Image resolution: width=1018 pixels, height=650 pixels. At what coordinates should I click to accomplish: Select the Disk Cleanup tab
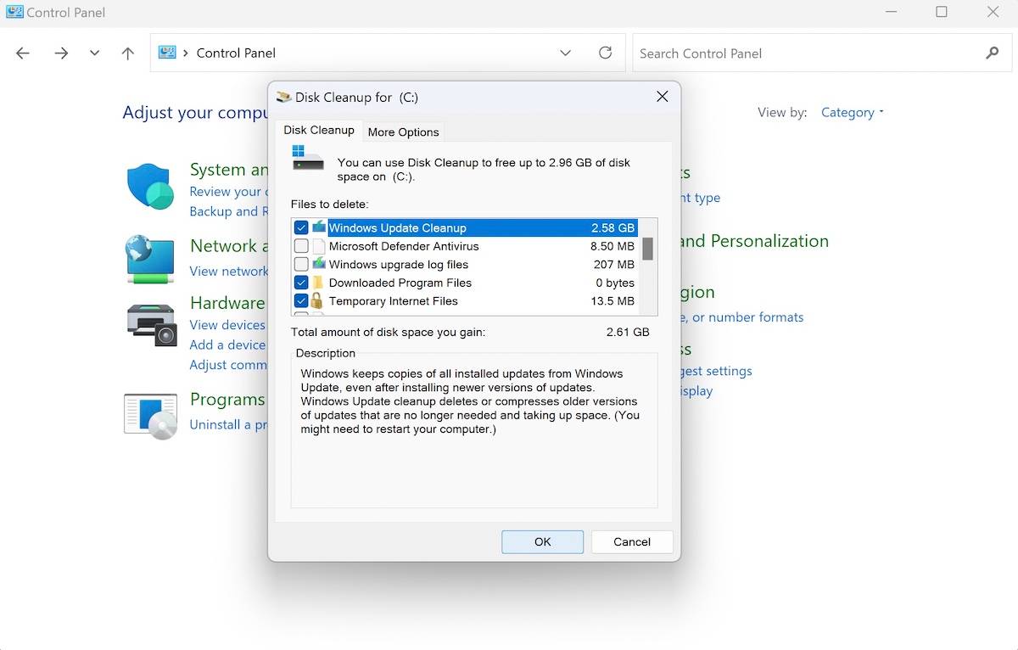point(319,130)
